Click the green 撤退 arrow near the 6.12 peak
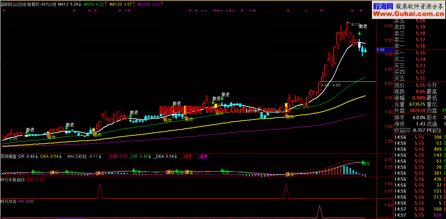Viewport: 446px width, 219px height. (x=360, y=34)
